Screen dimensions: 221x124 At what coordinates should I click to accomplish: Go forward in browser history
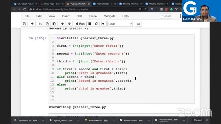pyautogui.click(x=19, y=9)
